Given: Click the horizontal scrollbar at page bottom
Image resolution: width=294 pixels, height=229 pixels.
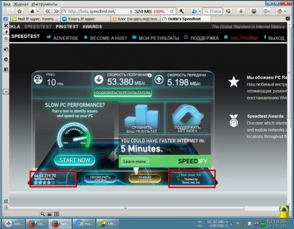Looking at the screenshot, I should (x=127, y=209).
